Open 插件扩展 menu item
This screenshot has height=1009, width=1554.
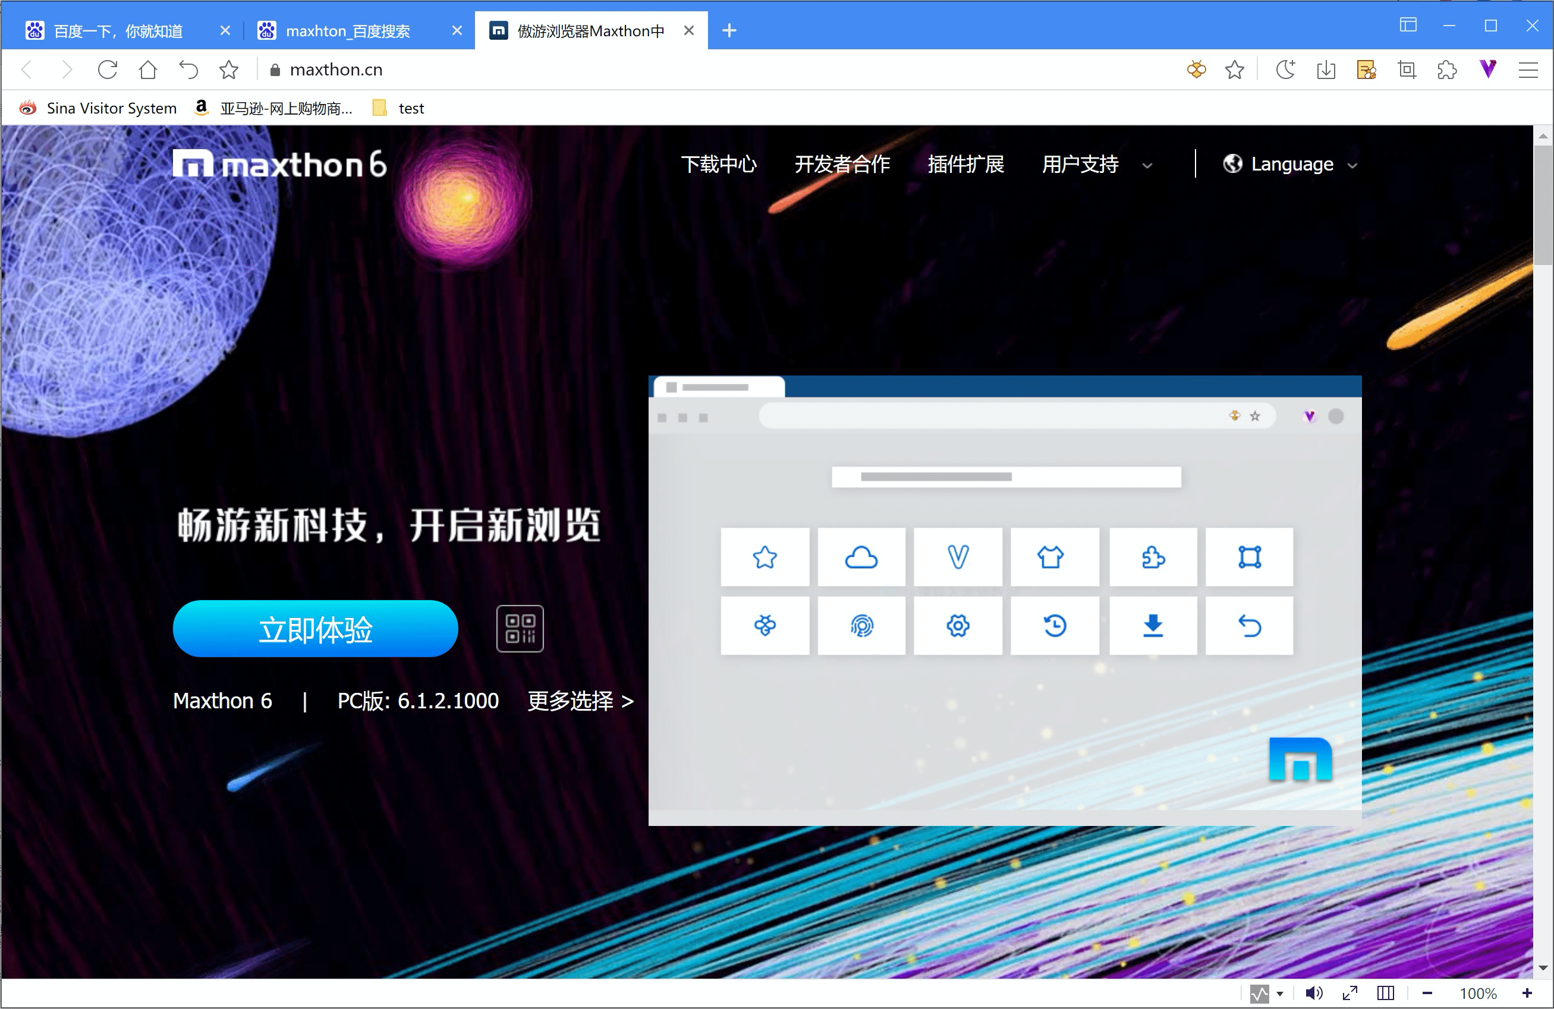click(965, 164)
